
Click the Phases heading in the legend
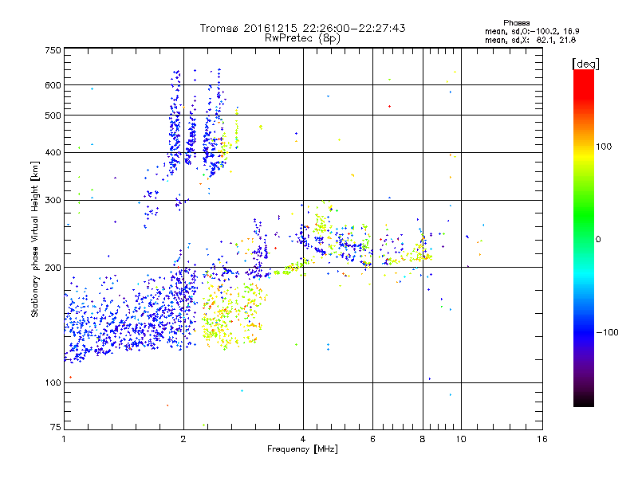click(516, 23)
